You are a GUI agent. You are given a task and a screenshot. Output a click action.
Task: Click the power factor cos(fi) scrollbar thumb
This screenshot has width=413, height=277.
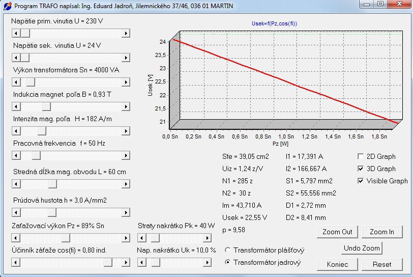coord(108,263)
